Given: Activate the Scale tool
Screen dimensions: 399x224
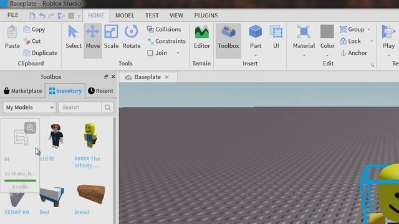Looking at the screenshot, I should tap(111, 37).
